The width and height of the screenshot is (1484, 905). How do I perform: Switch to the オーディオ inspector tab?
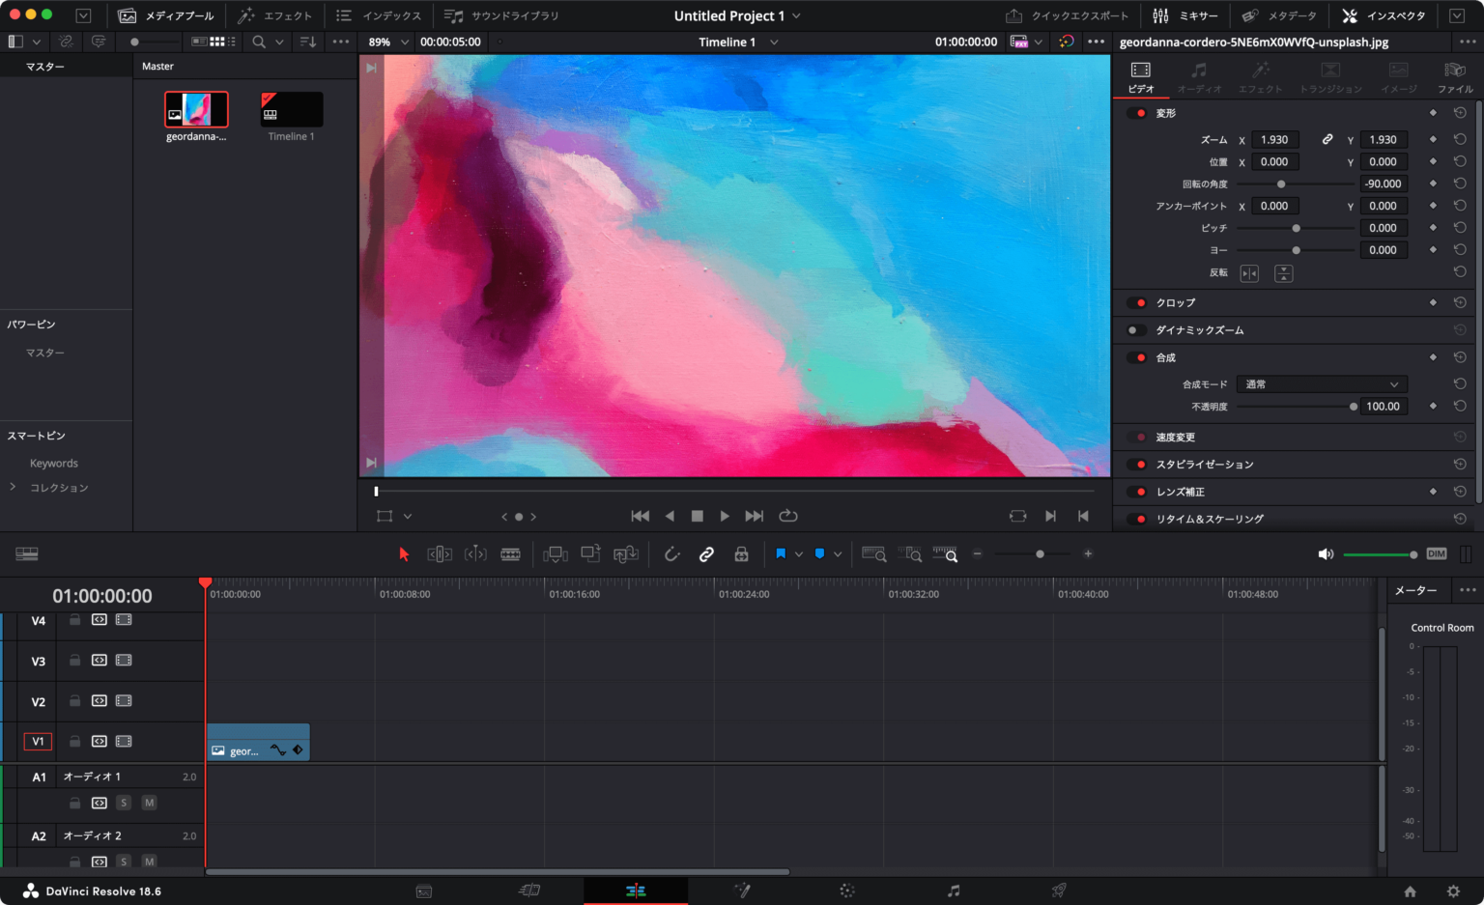[1200, 77]
